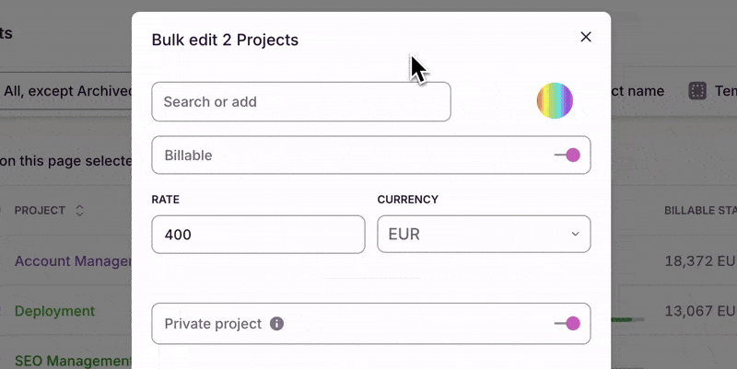This screenshot has width=737, height=369.
Task: Click the Search or add field
Action: (300, 102)
